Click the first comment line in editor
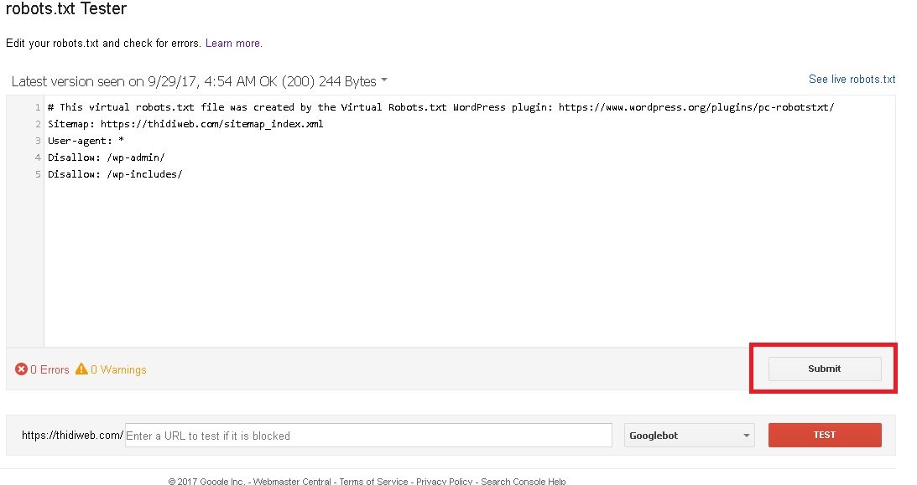Screen dimensions: 917x485 (440, 107)
